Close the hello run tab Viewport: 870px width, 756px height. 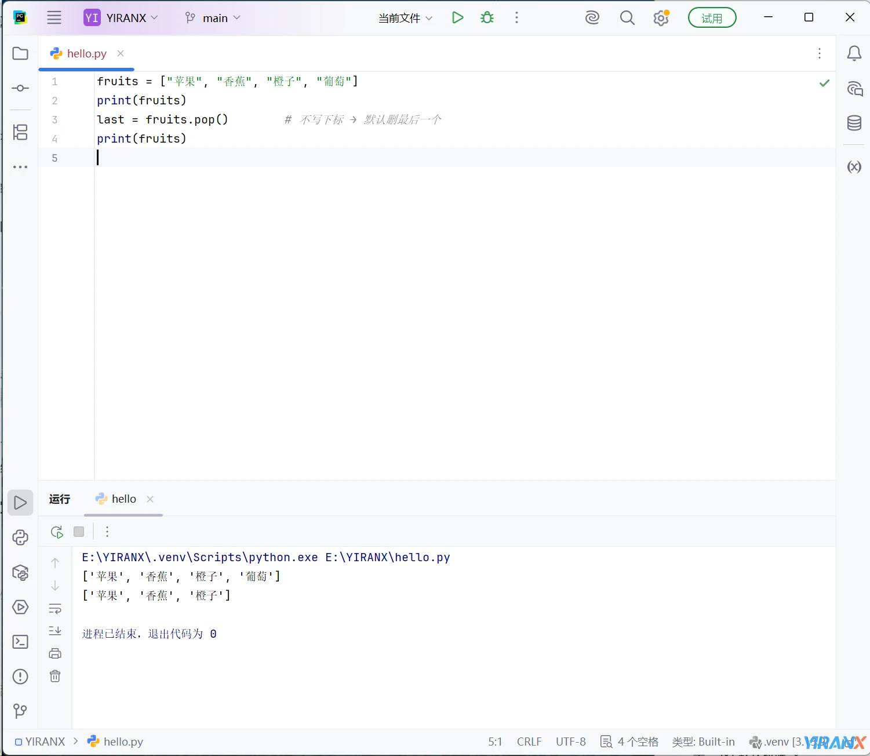[x=150, y=499]
